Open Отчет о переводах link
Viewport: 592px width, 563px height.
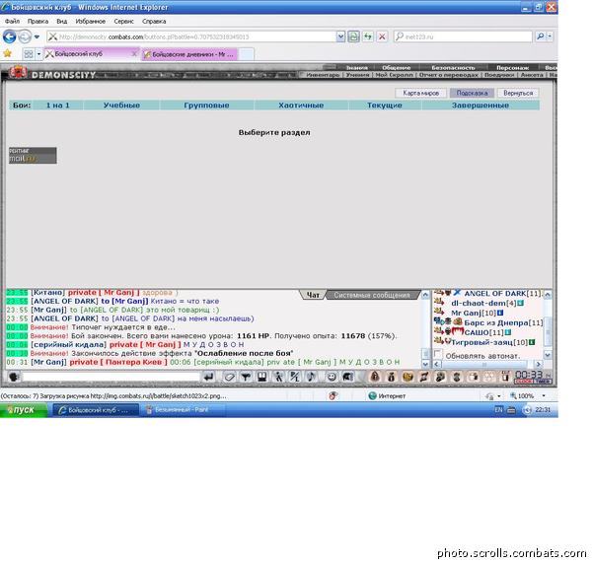coord(449,75)
